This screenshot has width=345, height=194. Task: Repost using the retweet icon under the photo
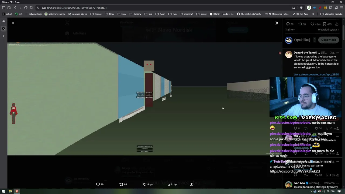pyautogui.click(x=123, y=184)
